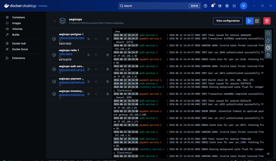Click the aegisops-redis-1 container cube icon

tap(54, 55)
